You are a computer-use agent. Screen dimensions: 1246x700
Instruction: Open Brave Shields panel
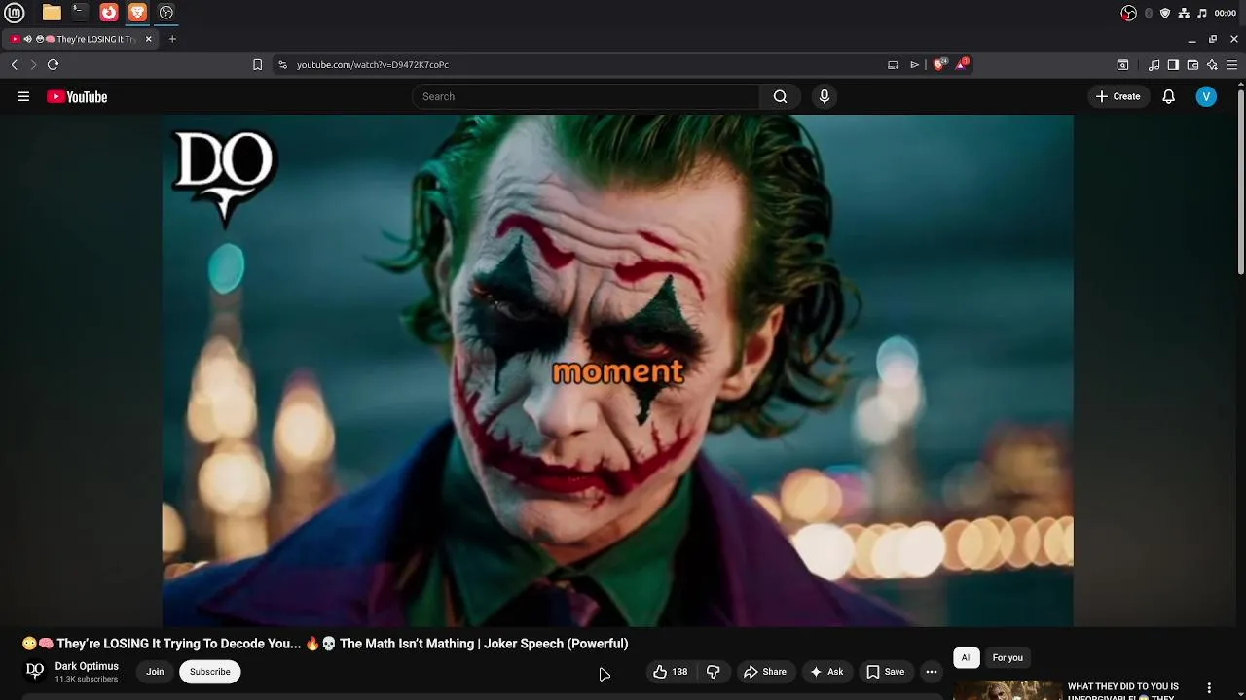pyautogui.click(x=939, y=64)
